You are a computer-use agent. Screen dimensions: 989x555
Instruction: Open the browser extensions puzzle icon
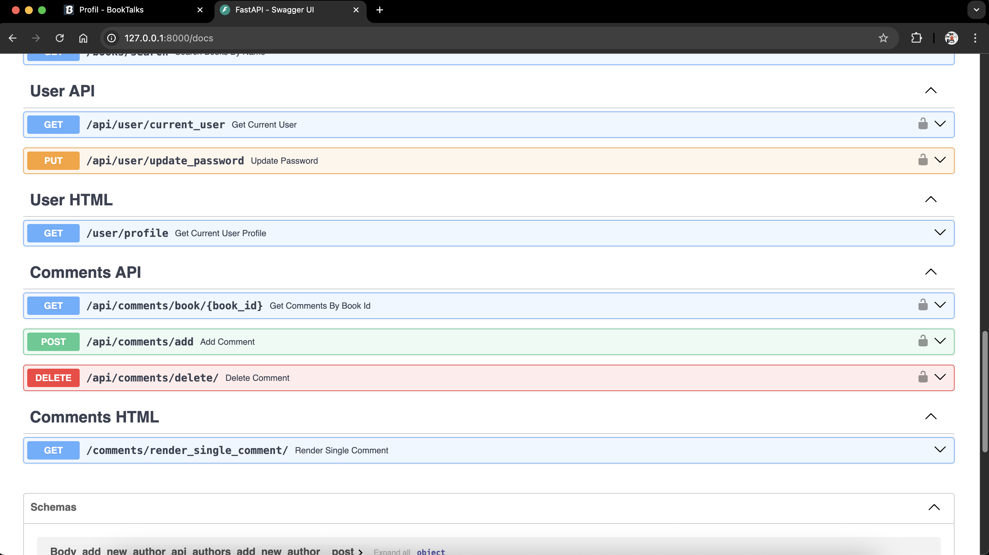916,38
